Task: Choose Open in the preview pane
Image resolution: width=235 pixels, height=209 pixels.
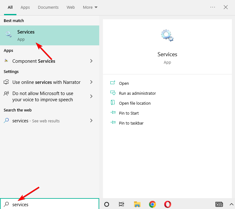Action: [x=124, y=83]
